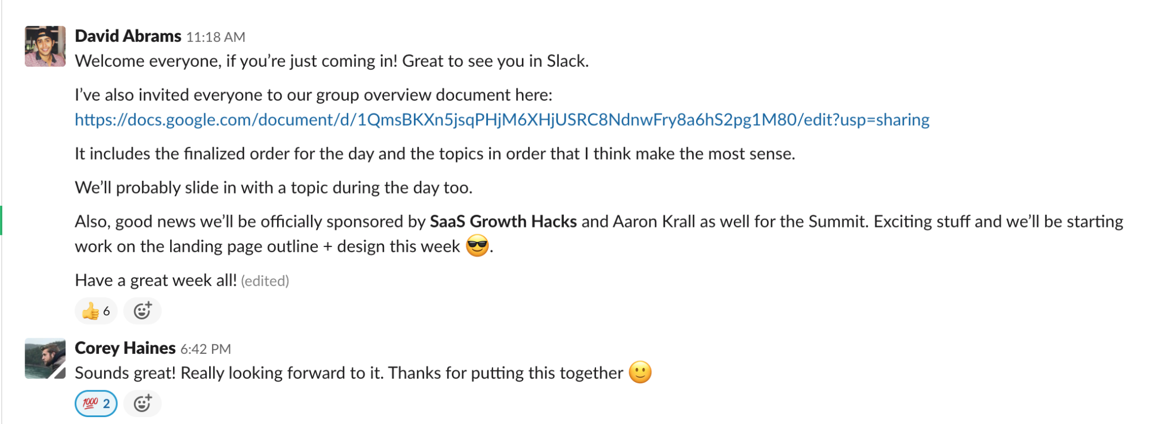Screen dimensions: 1149x424
Task: Open the Google Docs overview document link
Action: pos(502,120)
